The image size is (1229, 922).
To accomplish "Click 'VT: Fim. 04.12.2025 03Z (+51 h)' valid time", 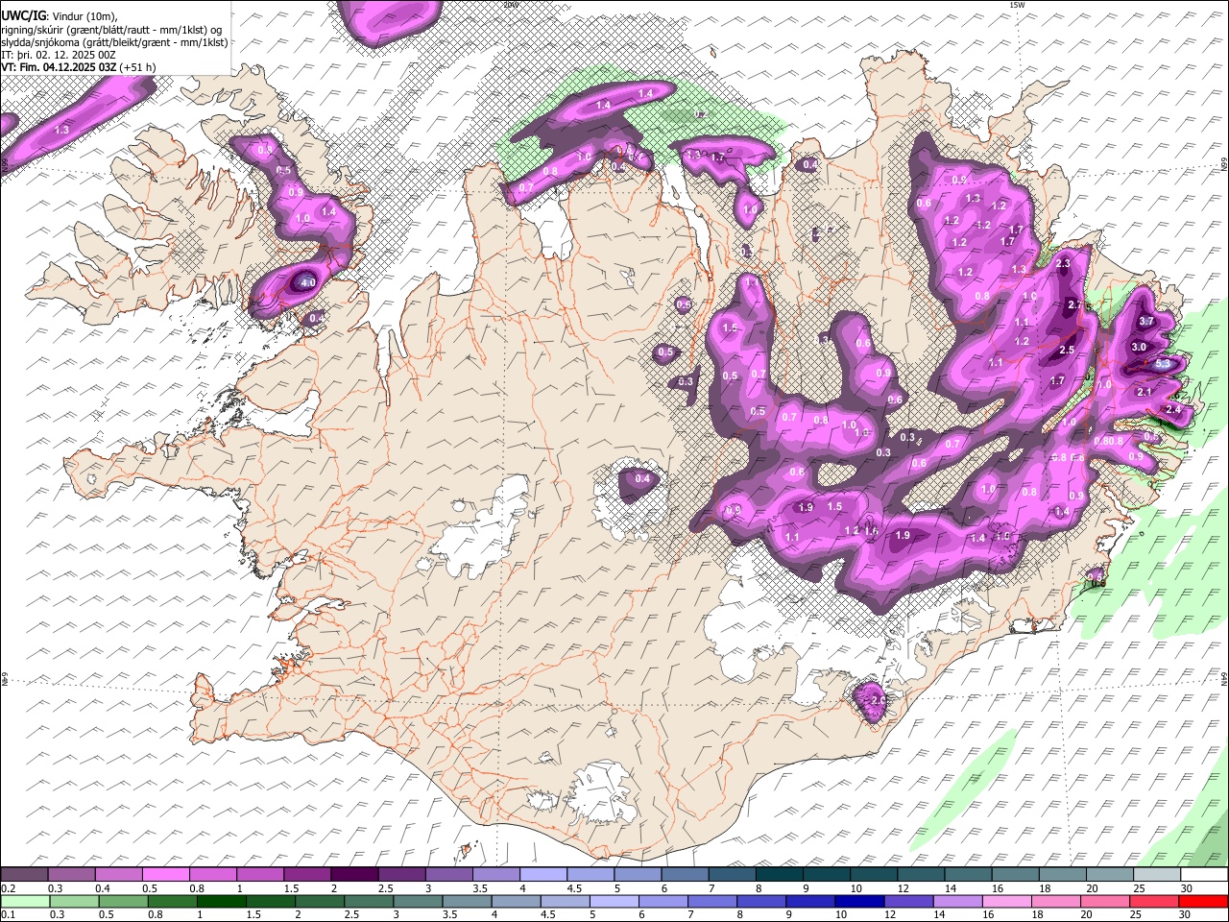I will 78,67.
